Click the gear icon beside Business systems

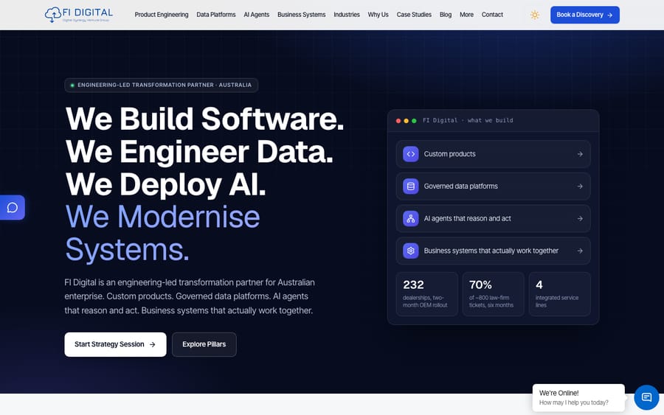pyautogui.click(x=410, y=251)
